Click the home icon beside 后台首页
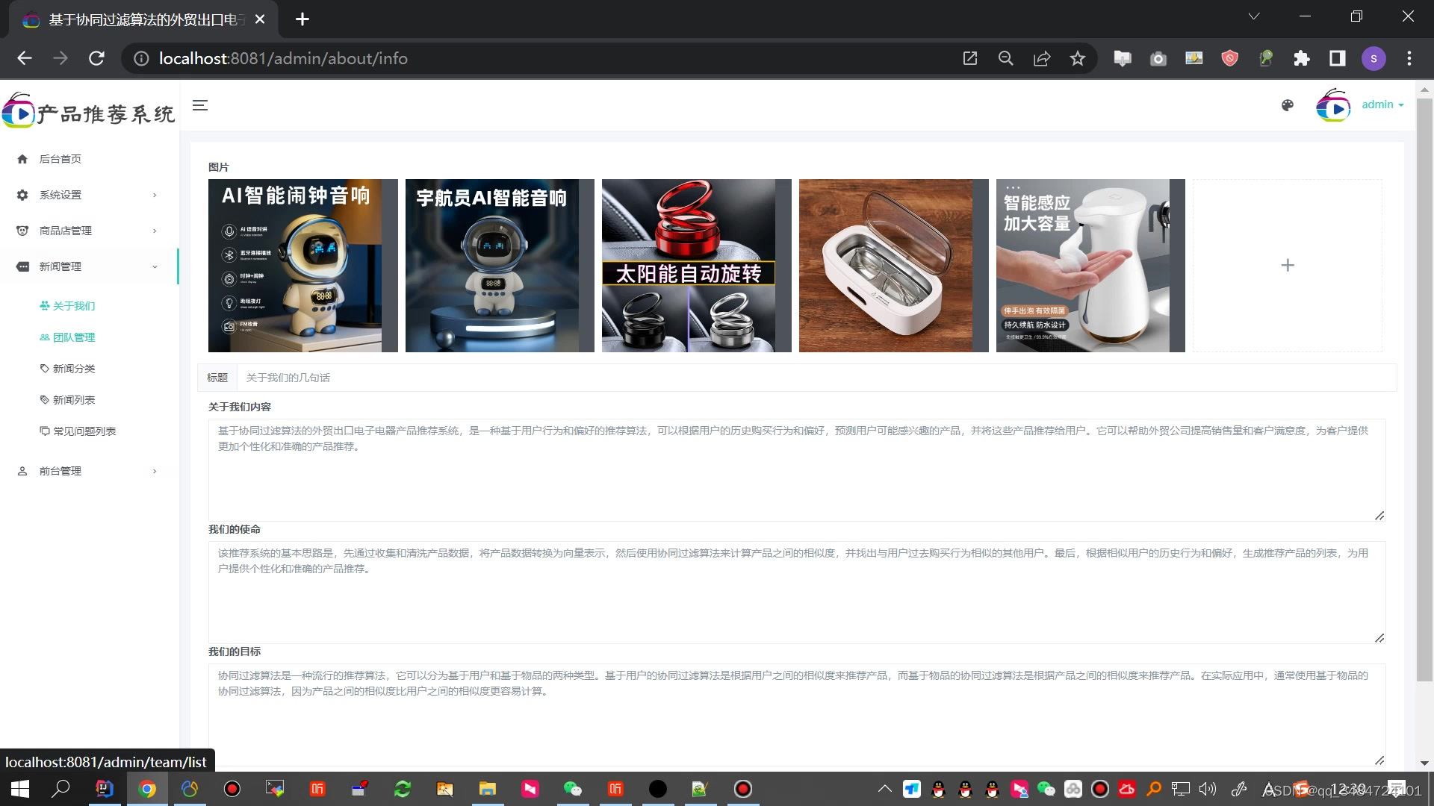 click(22, 159)
